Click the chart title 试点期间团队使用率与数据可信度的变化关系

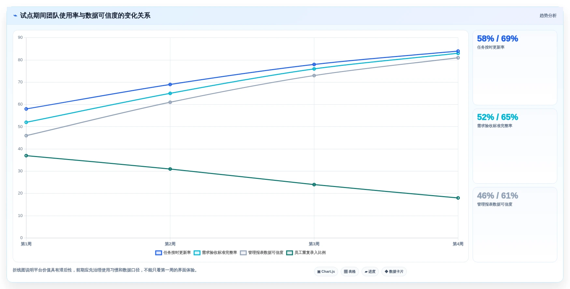coord(85,16)
